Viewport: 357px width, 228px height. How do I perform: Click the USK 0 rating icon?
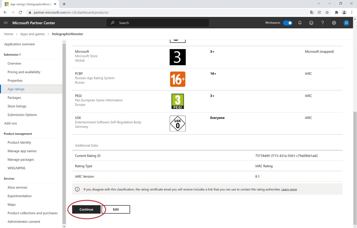(x=178, y=124)
